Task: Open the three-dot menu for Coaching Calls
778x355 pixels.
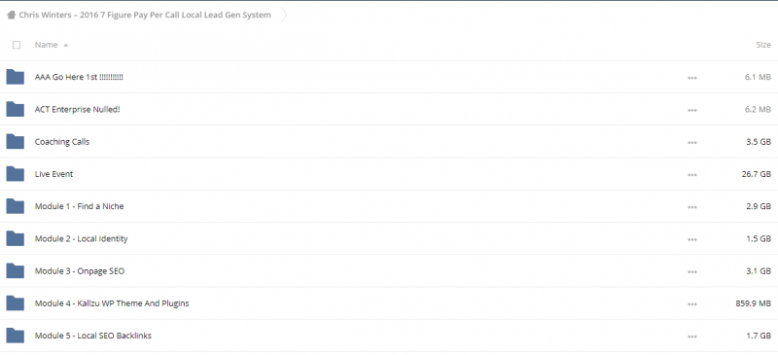Action: (692, 143)
